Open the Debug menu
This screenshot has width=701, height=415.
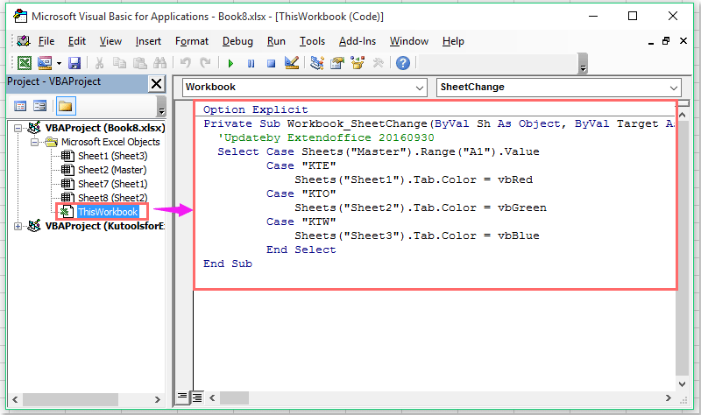(x=237, y=41)
